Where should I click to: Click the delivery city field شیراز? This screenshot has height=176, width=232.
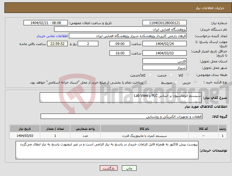[164, 67]
